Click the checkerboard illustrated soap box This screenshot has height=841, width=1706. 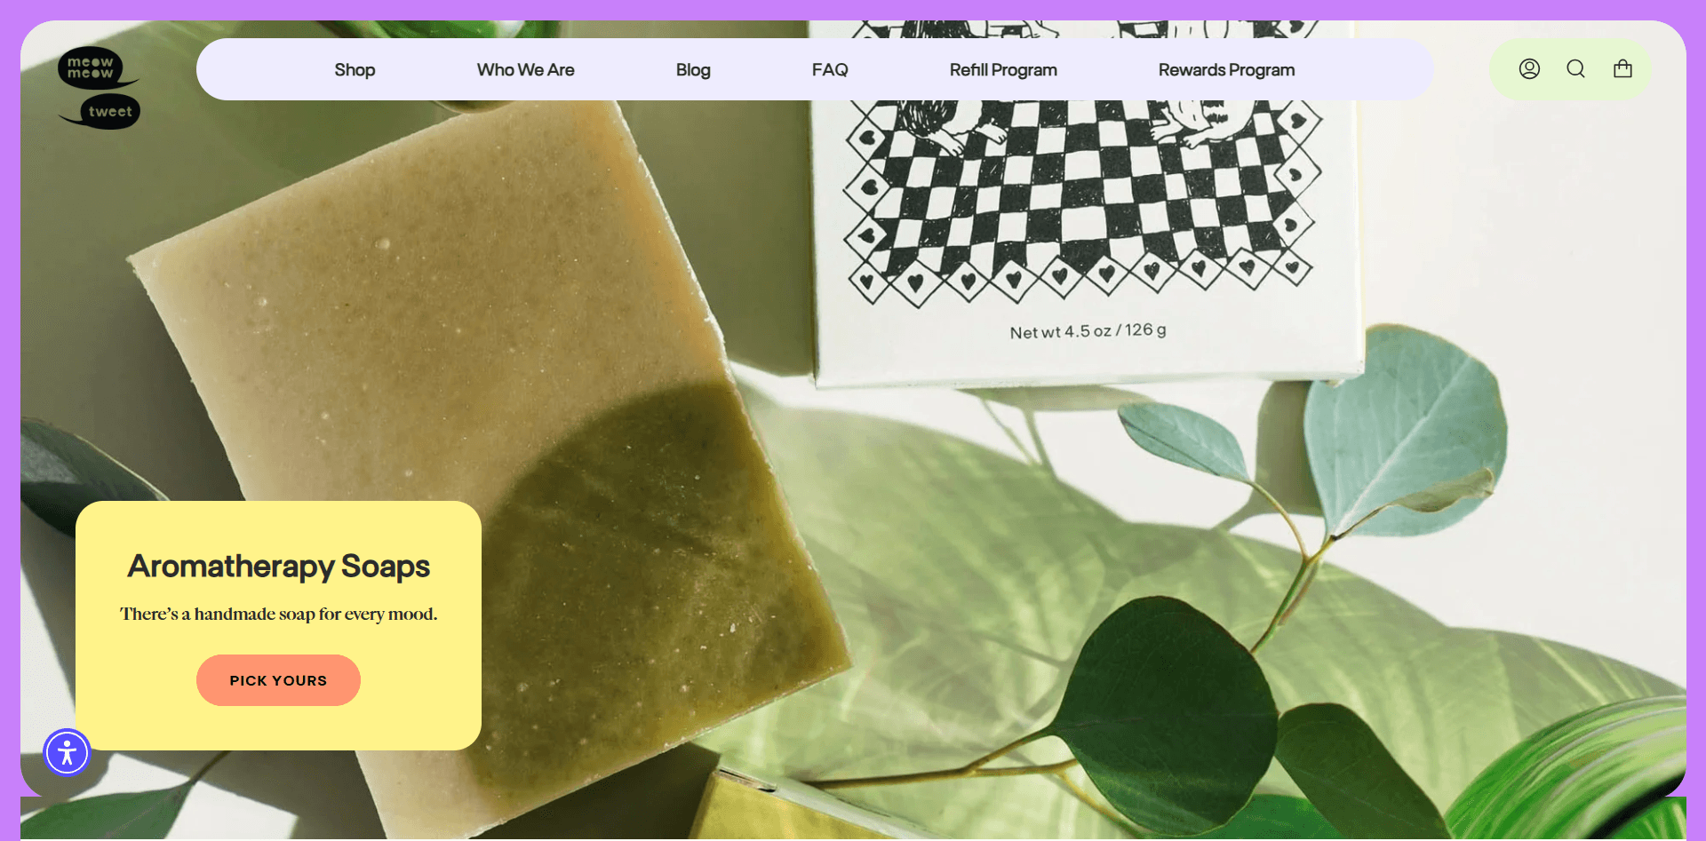1084,204
